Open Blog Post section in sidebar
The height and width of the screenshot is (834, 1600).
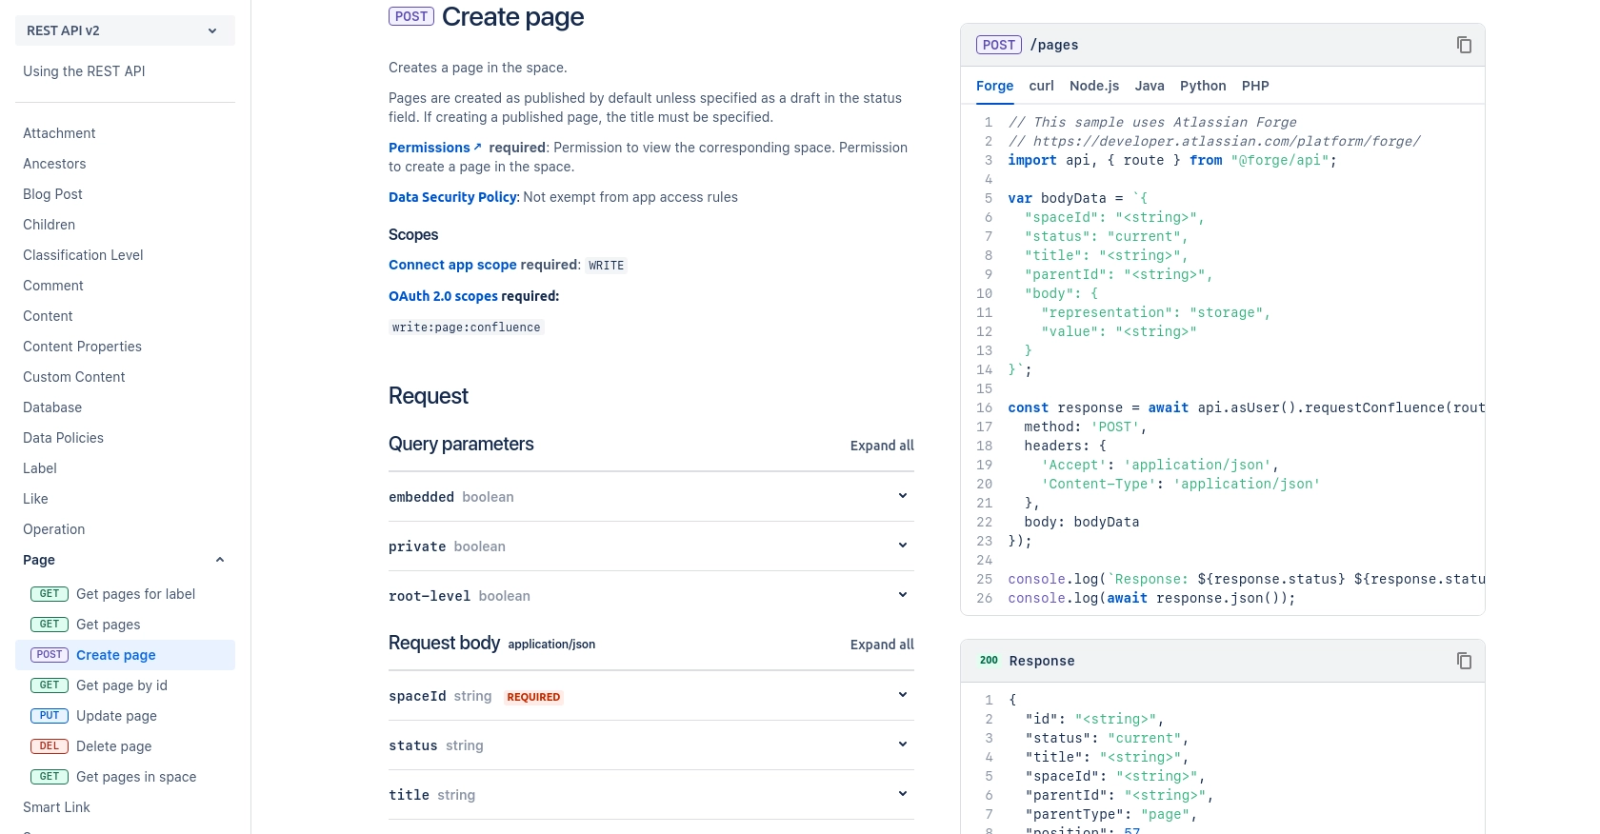coord(52,194)
